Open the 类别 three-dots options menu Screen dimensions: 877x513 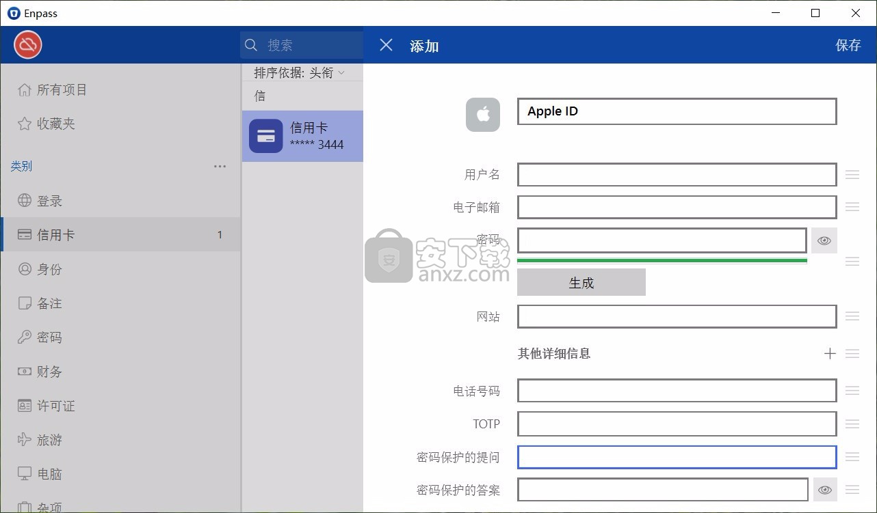coord(220,166)
